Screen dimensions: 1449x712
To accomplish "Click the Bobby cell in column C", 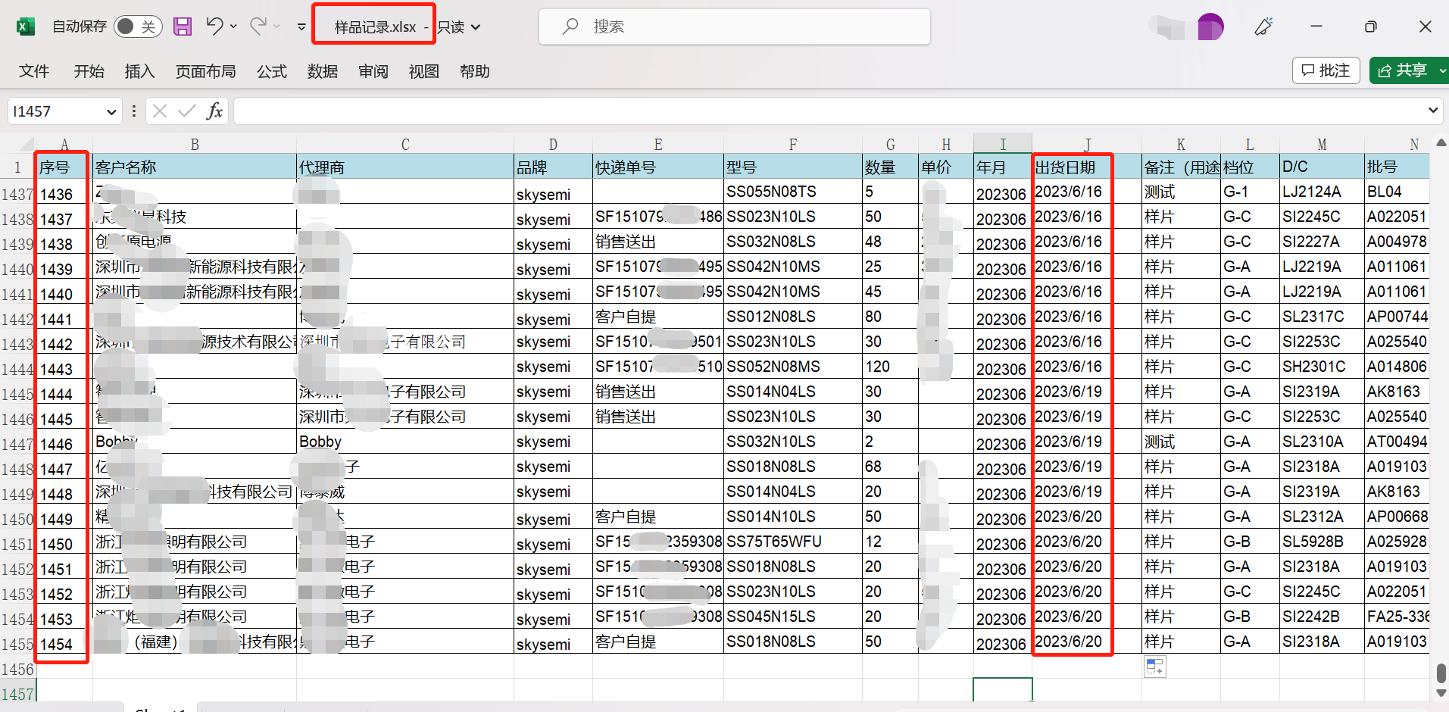I will 404,442.
